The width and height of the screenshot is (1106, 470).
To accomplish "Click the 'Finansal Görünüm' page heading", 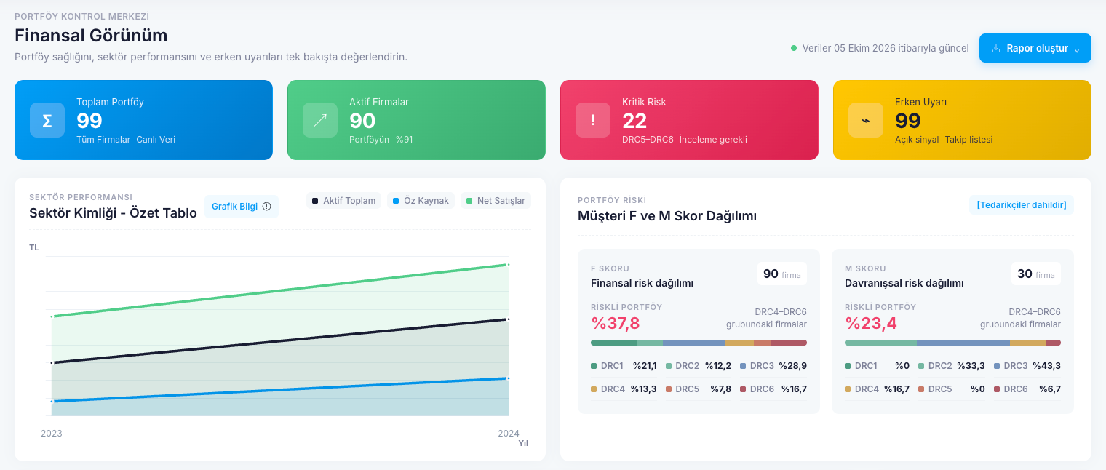I will point(91,35).
